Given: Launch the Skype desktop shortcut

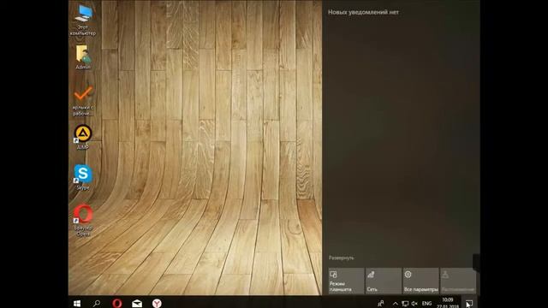Looking at the screenshot, I should (x=83, y=177).
